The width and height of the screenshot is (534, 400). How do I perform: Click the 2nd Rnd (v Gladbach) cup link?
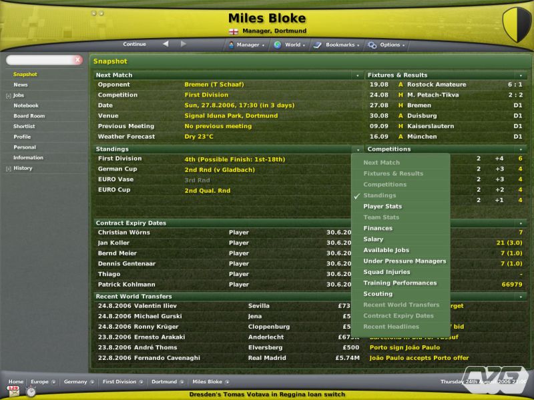[220, 170]
